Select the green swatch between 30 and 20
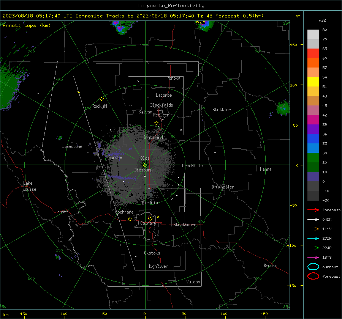342x319 pixels. point(313,157)
